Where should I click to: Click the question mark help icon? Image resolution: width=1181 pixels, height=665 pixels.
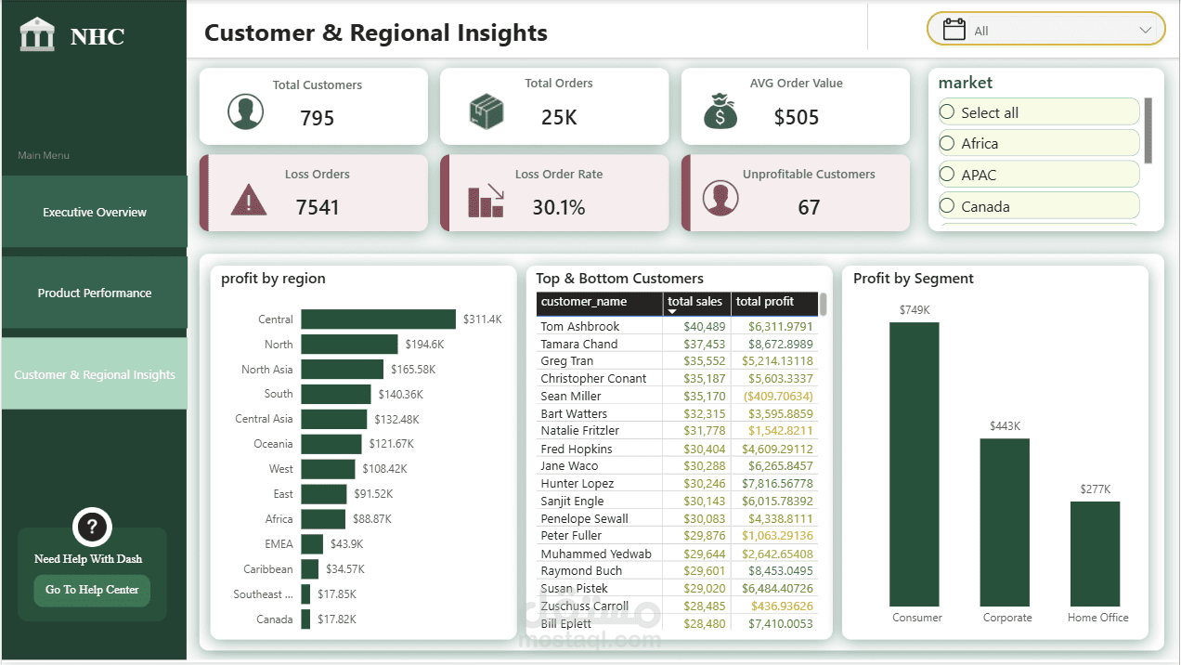tap(92, 528)
